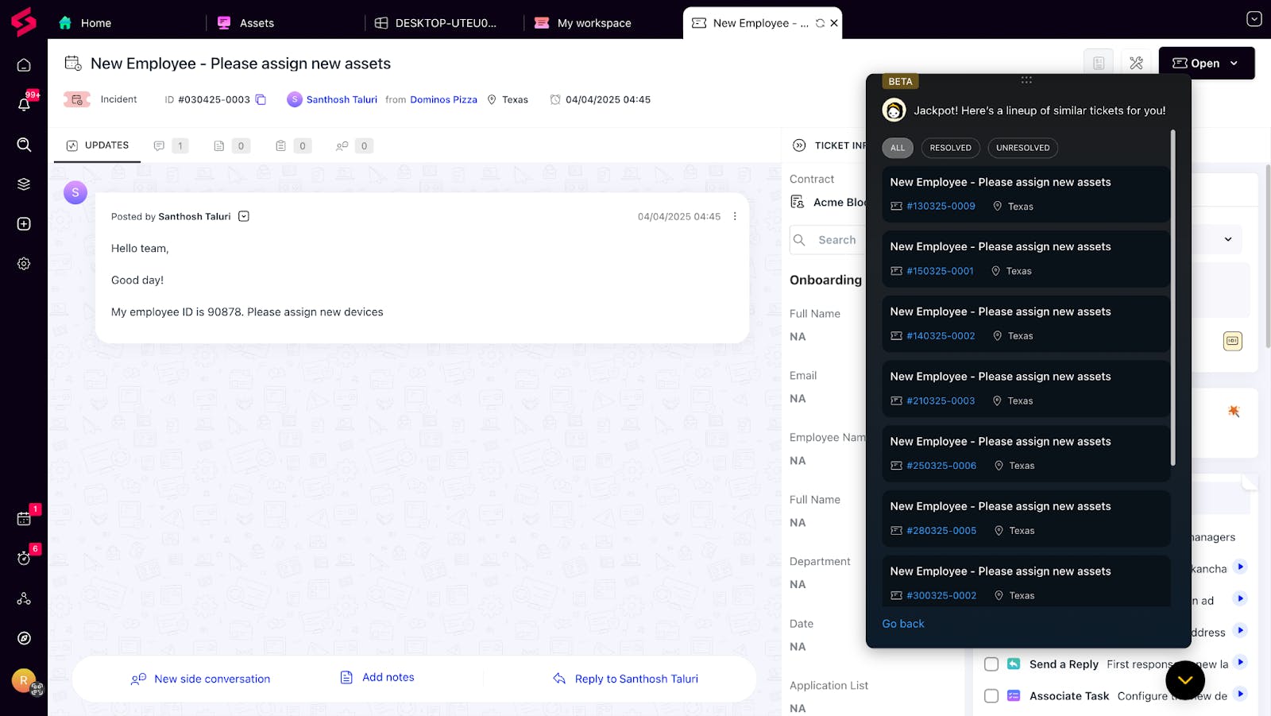Open similar ticket #150325-0001

[940, 271]
